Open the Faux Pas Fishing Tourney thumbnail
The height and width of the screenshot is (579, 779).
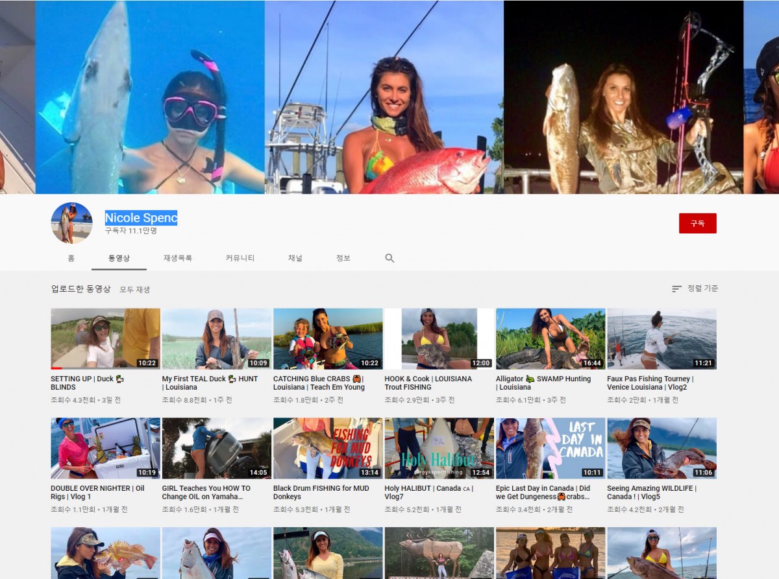[x=662, y=338]
